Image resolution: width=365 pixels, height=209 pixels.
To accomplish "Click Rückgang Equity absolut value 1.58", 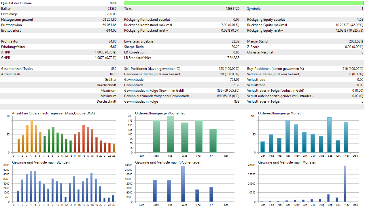I will pos(360,20).
